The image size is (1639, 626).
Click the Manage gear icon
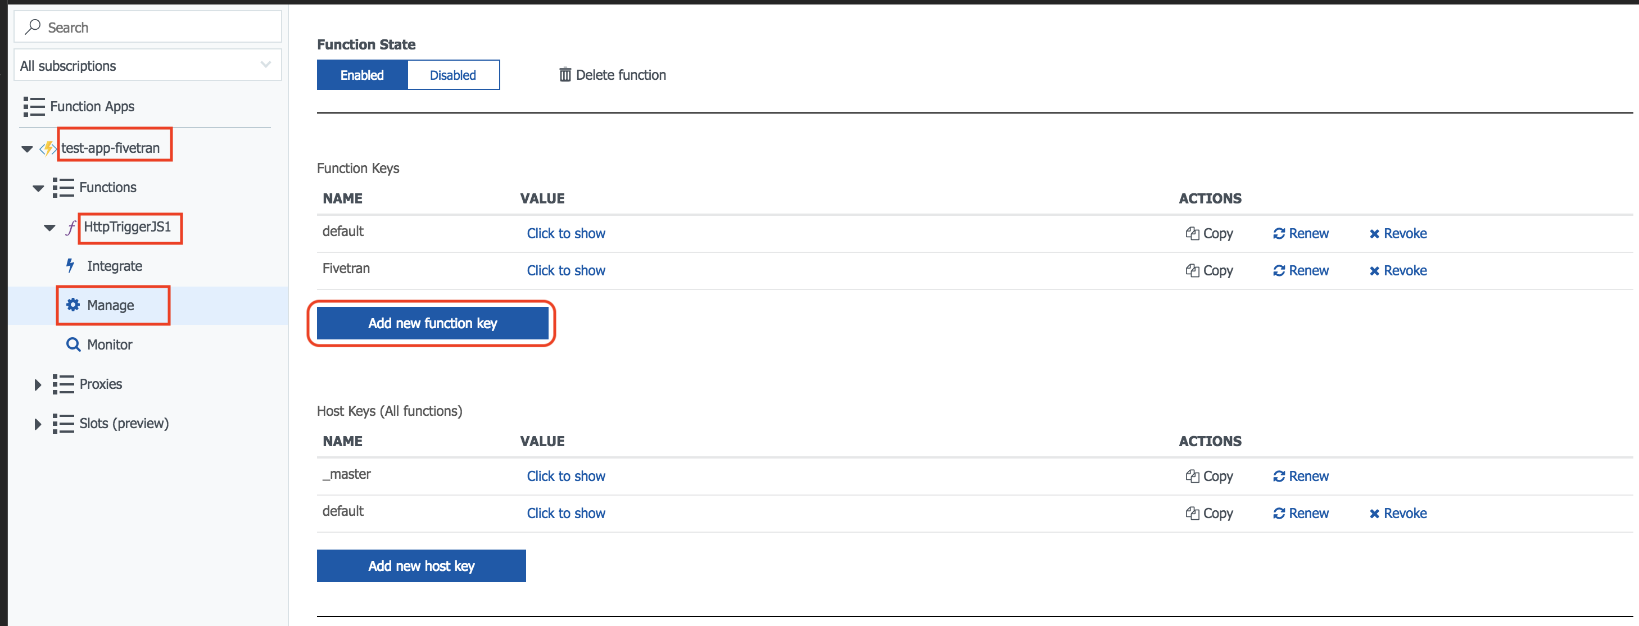73,305
